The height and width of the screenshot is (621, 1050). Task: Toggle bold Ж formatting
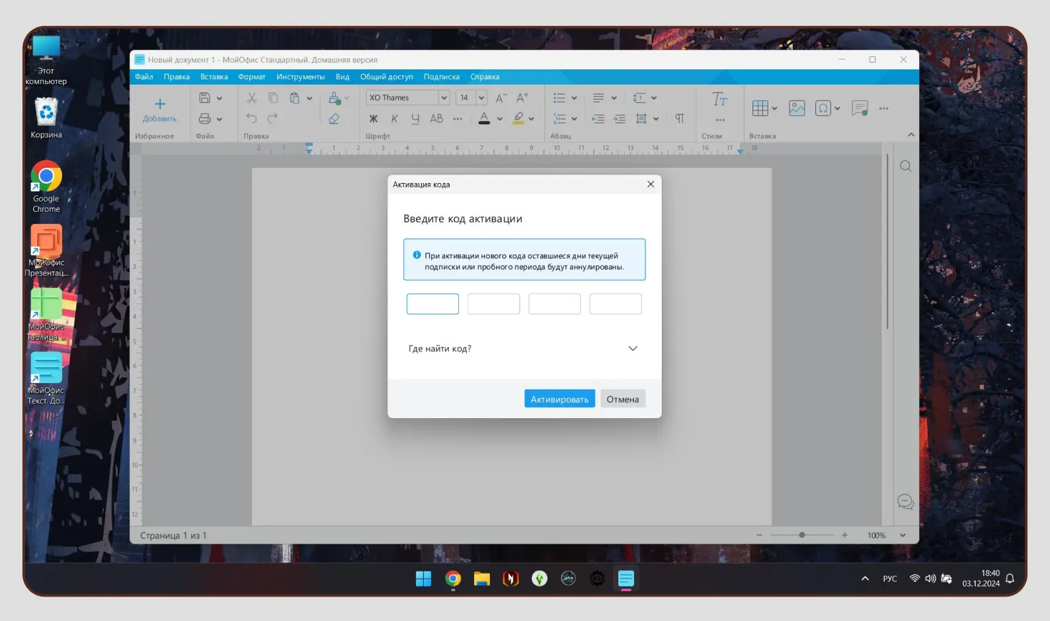pyautogui.click(x=374, y=119)
